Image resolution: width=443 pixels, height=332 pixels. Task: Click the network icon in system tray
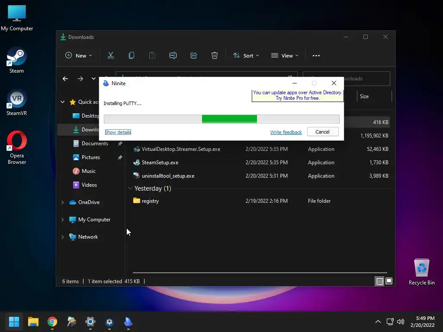click(390, 322)
